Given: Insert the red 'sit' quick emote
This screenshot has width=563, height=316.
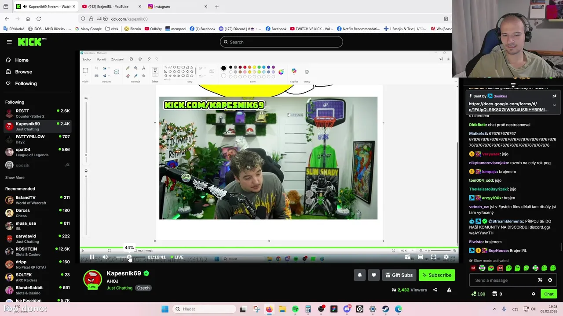Looking at the screenshot, I should tap(473, 268).
